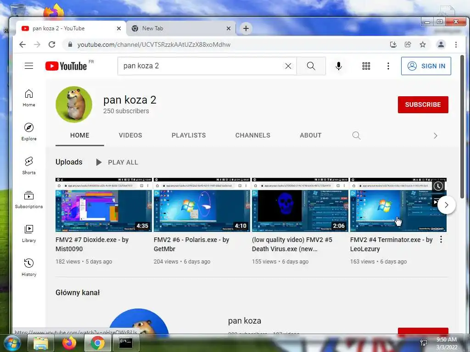Screen dimensions: 470x352
Task: Show next uploads with the carousel arrow
Action: (446, 205)
